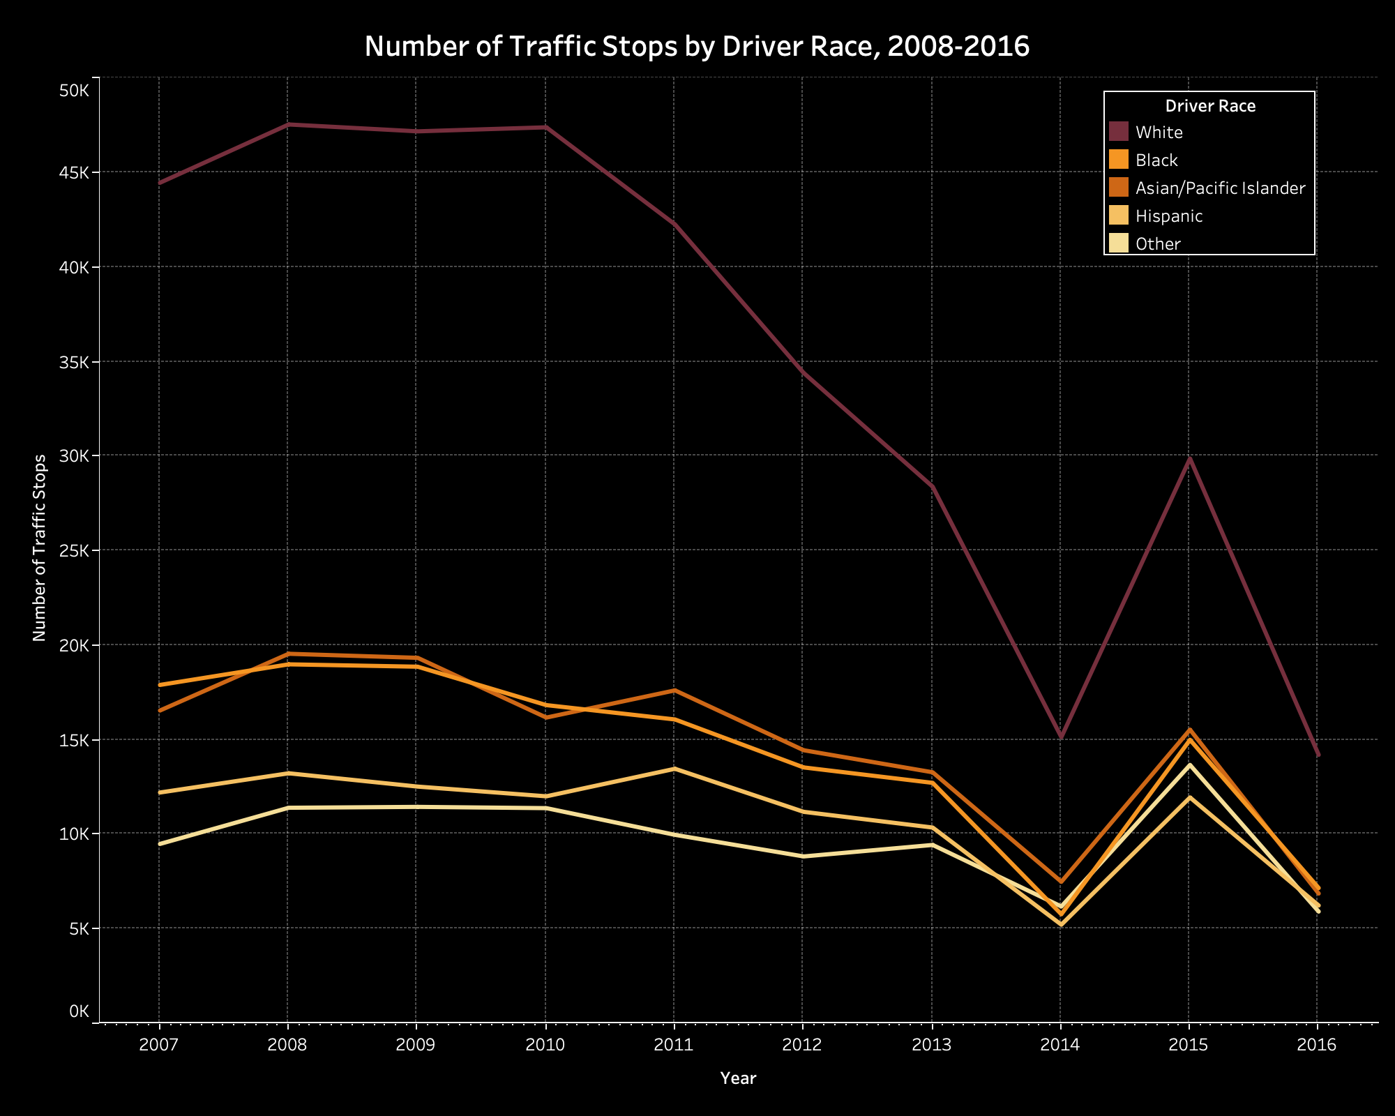Select the Asian/Pacific Islander legend label

1219,188
